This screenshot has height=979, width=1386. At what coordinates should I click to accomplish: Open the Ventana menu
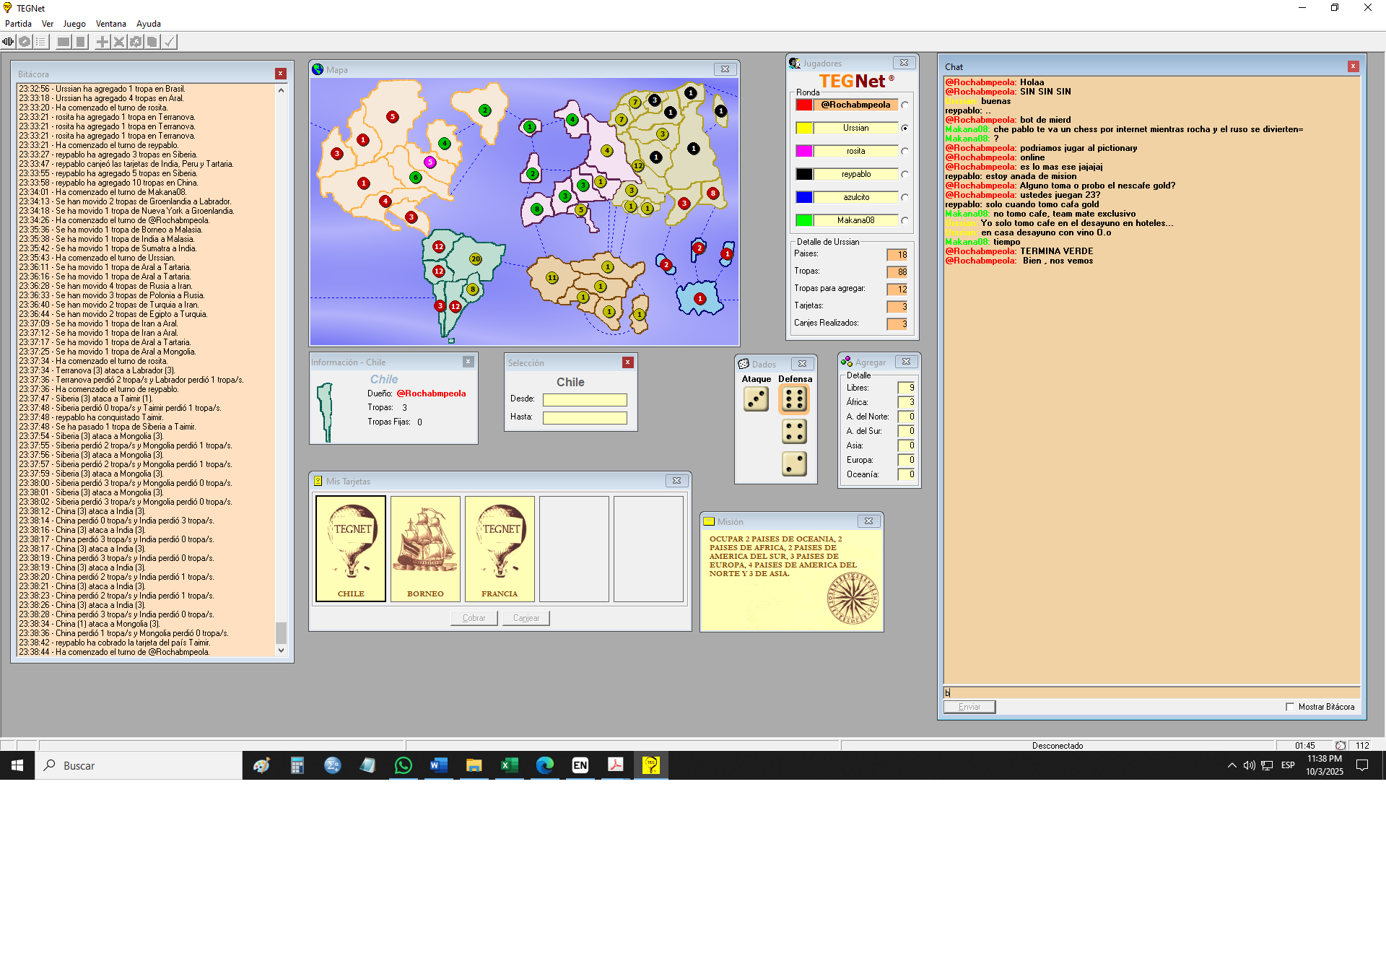(110, 24)
